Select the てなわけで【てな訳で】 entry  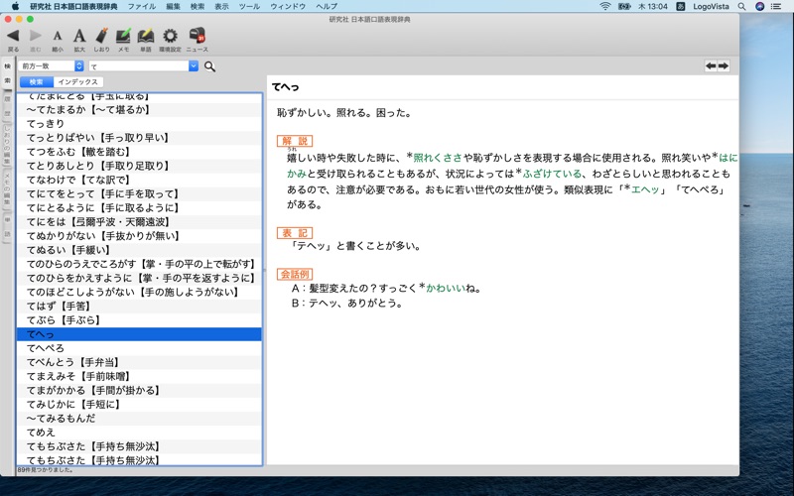139,180
